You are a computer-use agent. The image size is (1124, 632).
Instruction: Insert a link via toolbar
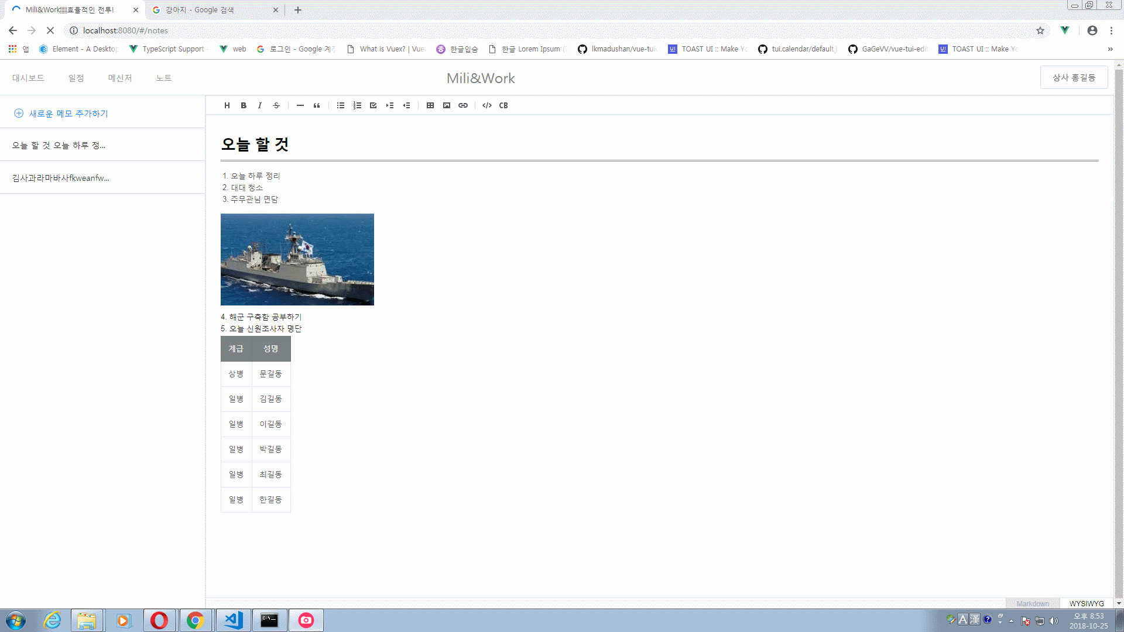463,105
